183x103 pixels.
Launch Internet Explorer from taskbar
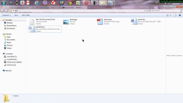click(37, 3)
